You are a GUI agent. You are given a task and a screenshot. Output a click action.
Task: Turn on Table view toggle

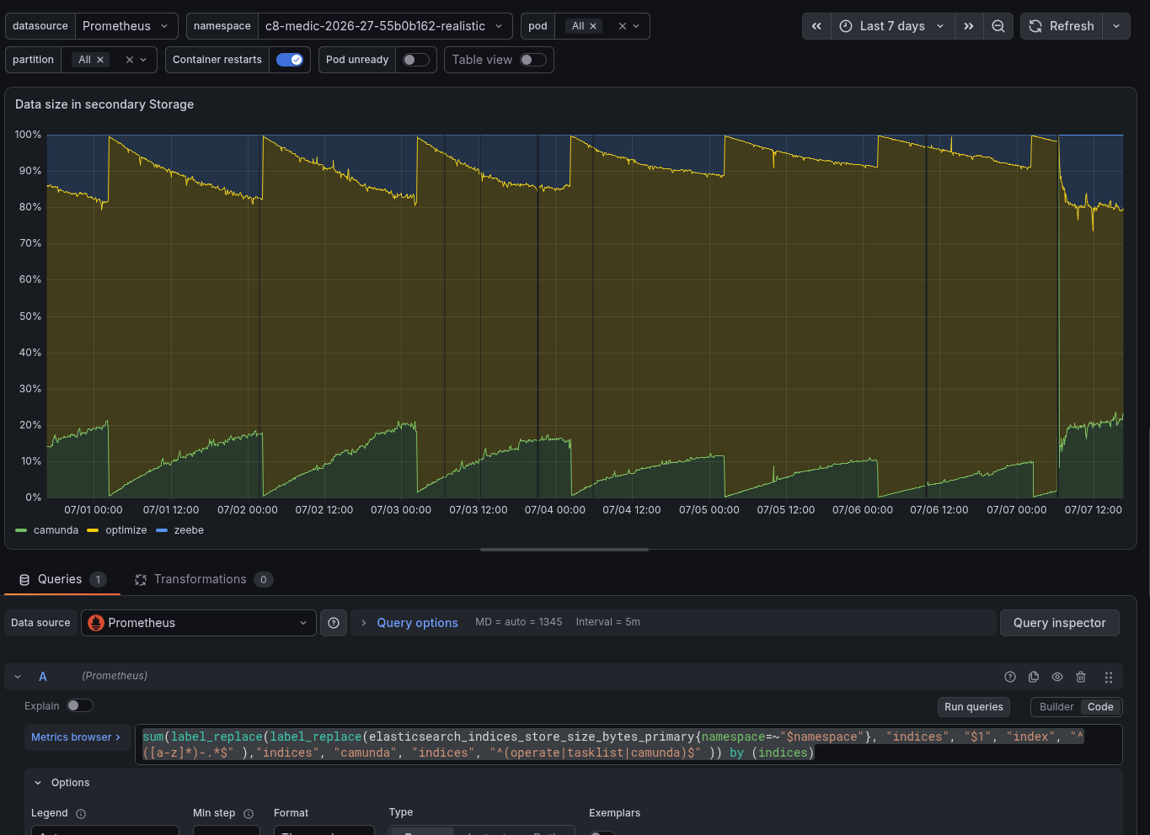(533, 60)
